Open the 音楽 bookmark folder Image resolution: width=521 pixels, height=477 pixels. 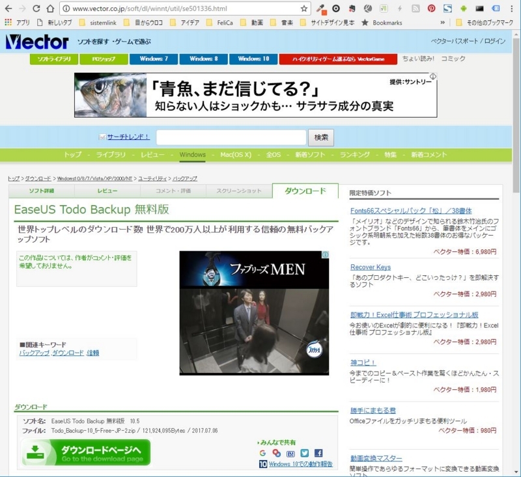(281, 23)
